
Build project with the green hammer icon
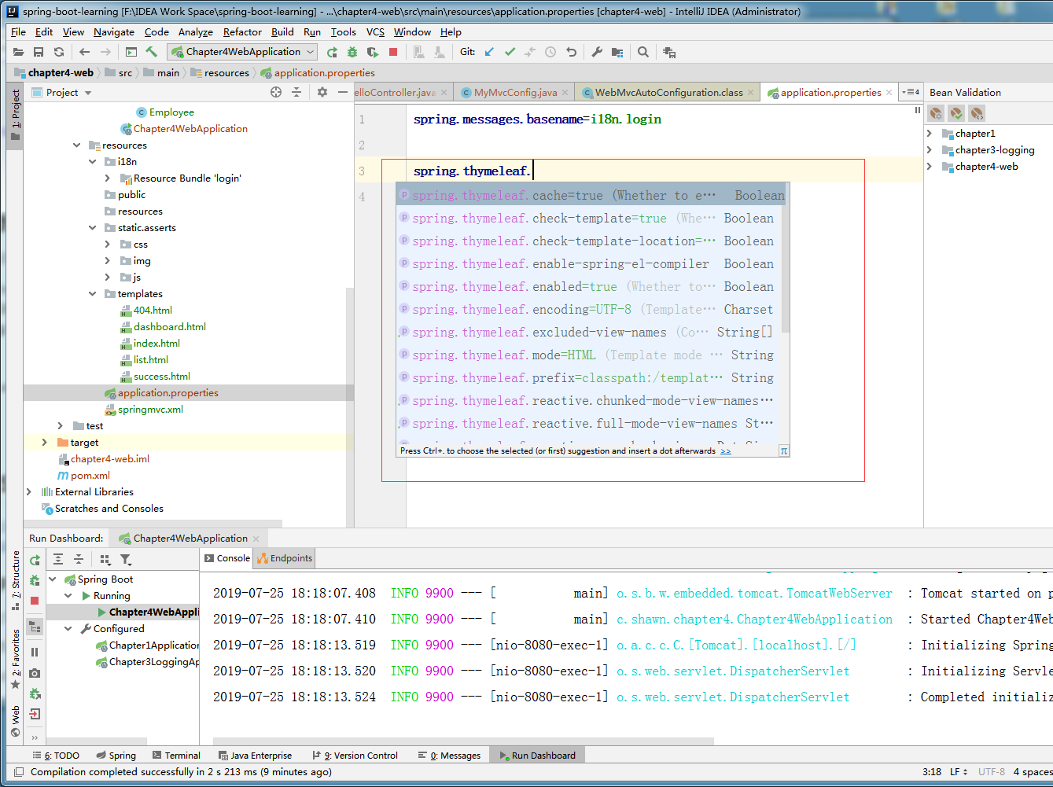[152, 52]
